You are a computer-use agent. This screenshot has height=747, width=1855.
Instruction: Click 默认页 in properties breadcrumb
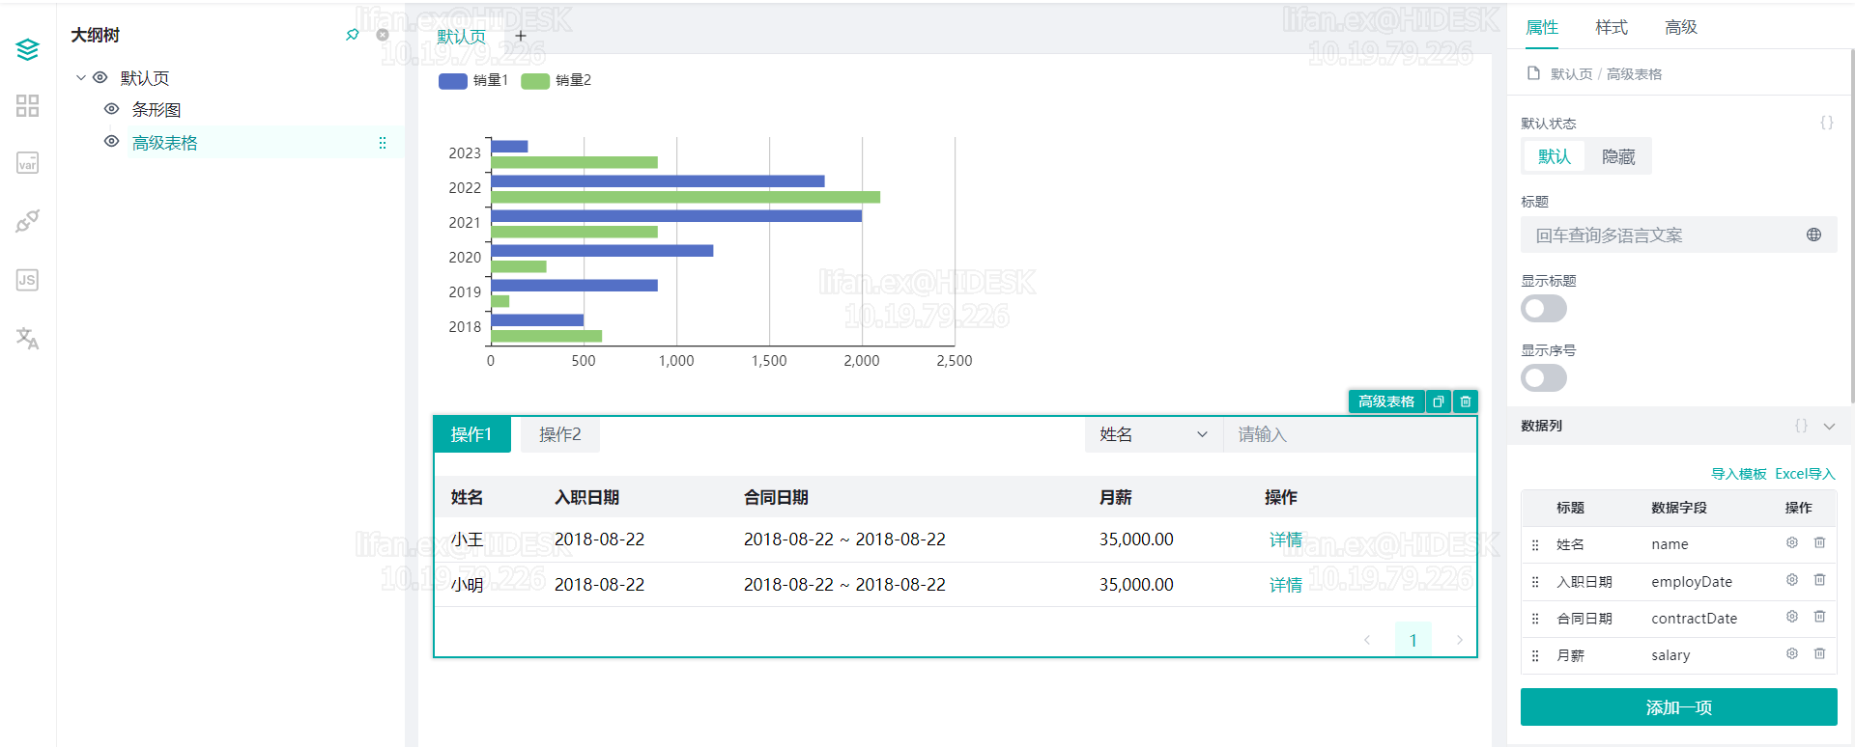click(1571, 74)
